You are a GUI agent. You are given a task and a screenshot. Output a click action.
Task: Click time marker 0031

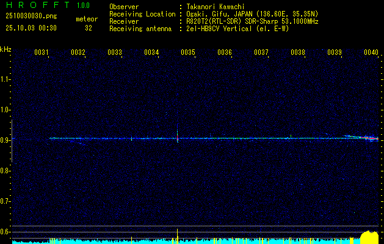tap(42, 52)
